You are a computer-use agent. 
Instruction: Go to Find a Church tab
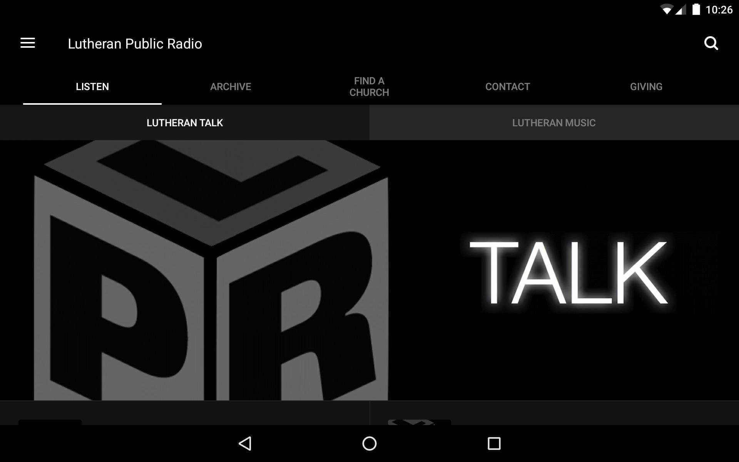[x=369, y=87]
